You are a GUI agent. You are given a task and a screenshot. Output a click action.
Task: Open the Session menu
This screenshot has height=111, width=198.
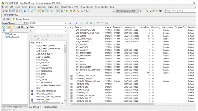(x=32, y=7)
